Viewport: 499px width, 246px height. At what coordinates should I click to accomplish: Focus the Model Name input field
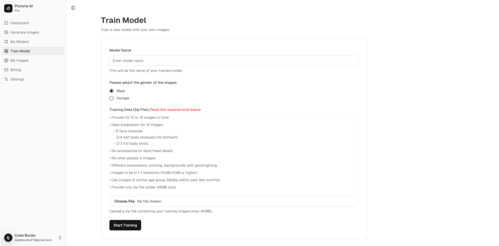point(233,61)
